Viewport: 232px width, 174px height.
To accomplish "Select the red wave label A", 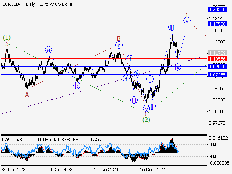I will [x=27, y=95].
